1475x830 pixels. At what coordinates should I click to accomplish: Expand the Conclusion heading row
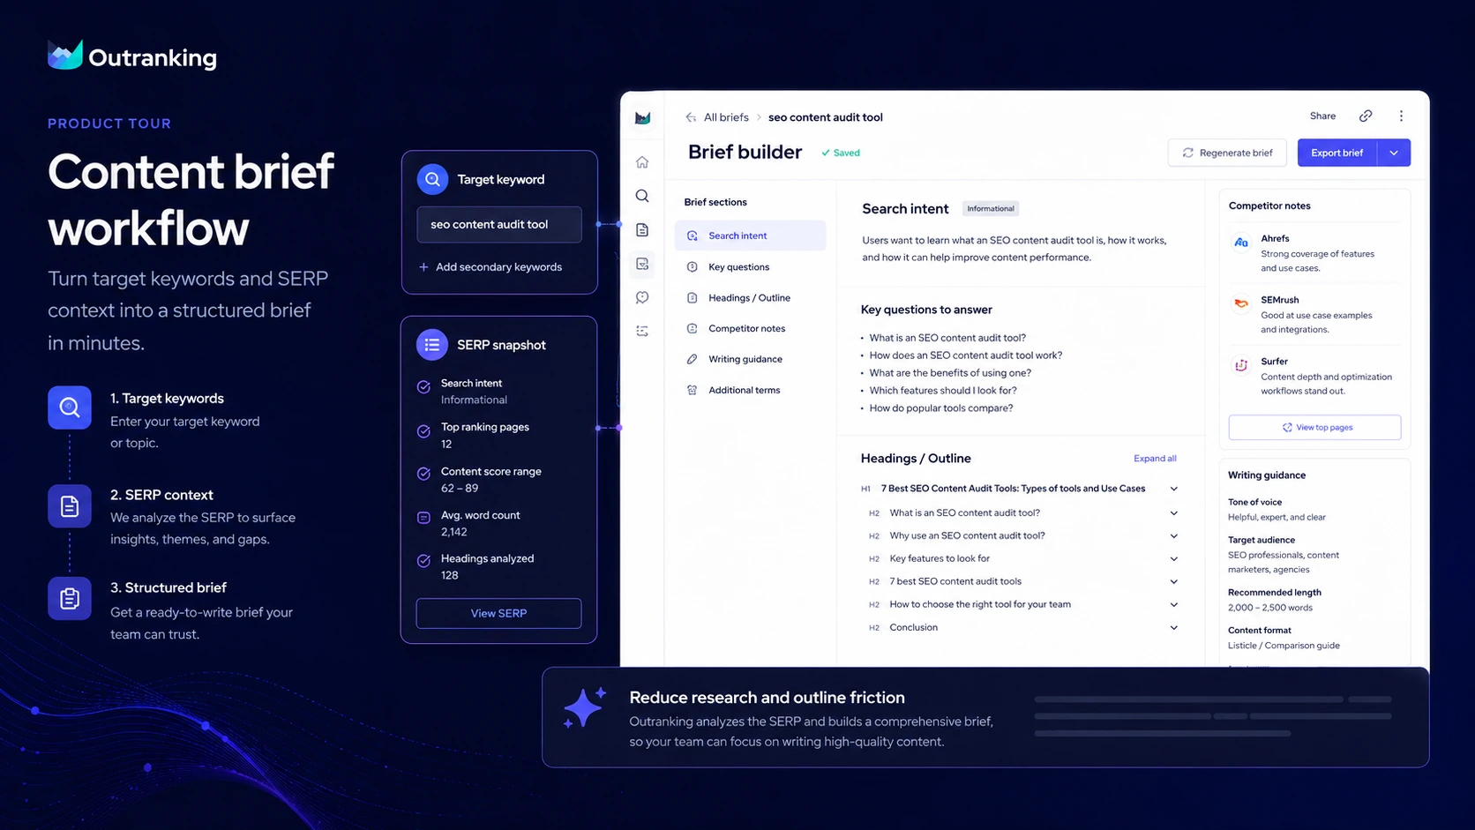tap(1173, 628)
